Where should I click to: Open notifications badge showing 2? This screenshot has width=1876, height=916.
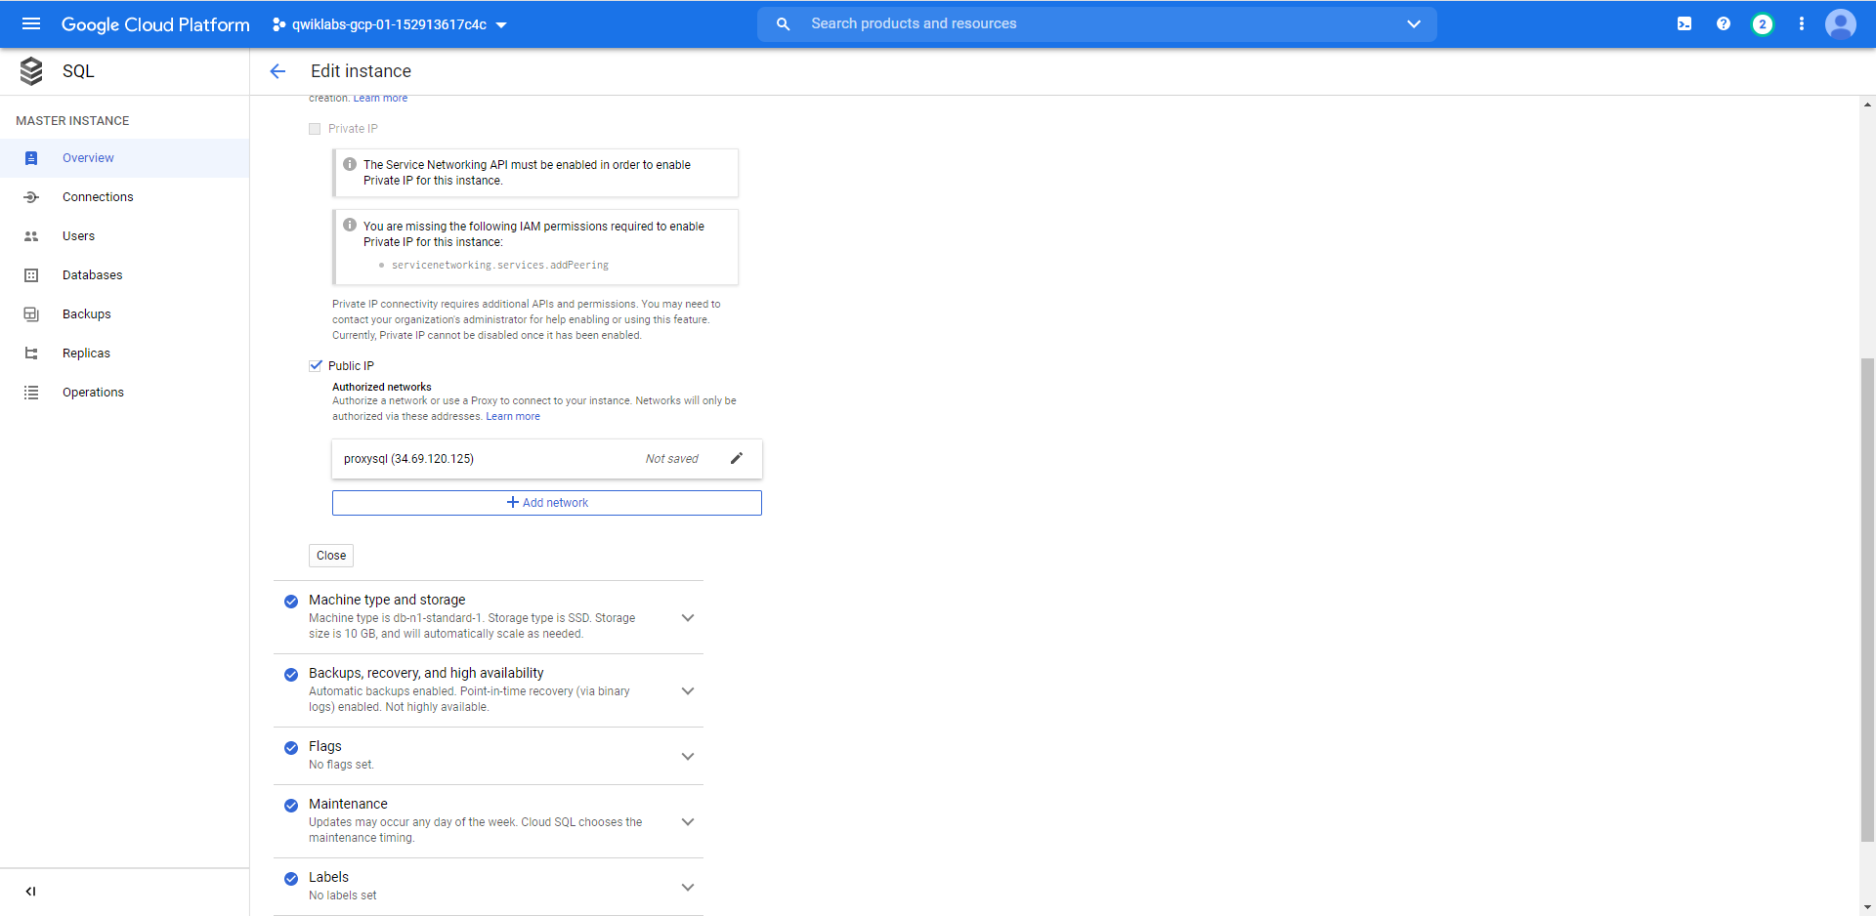pyautogui.click(x=1763, y=23)
